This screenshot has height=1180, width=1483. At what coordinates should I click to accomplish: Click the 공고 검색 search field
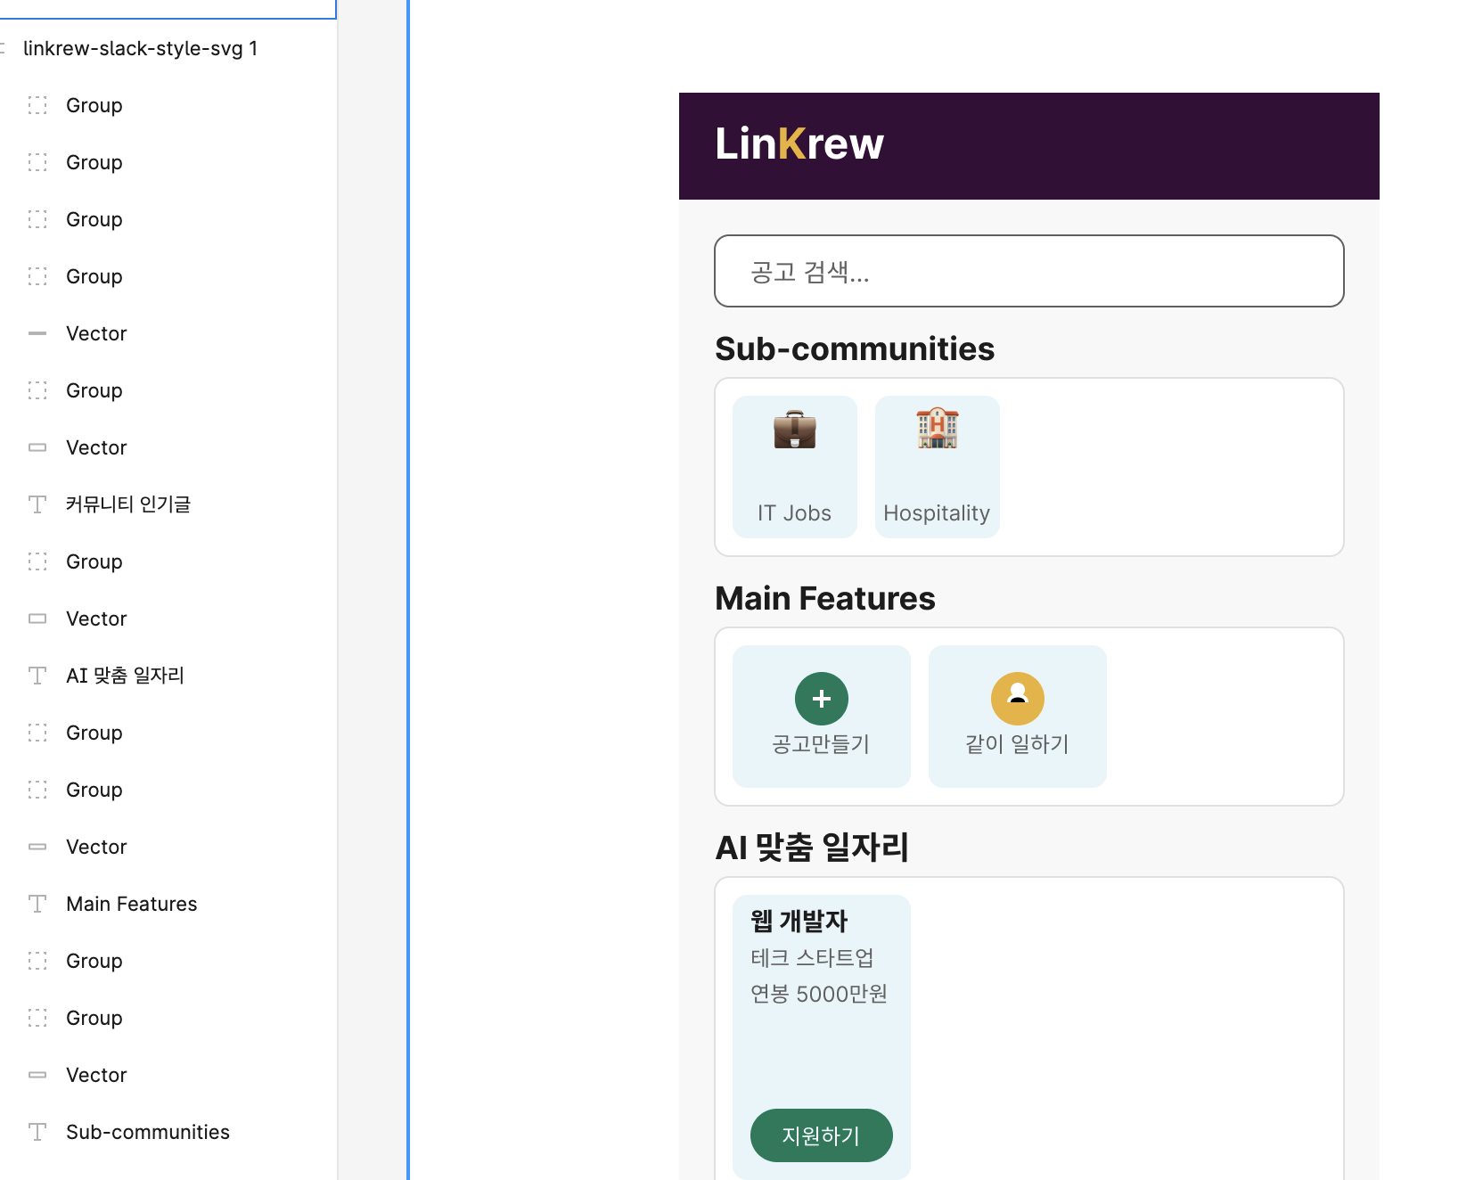pos(1028,271)
